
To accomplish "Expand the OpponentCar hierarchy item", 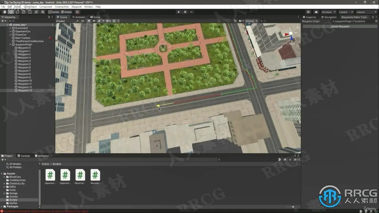I will 10,31.
